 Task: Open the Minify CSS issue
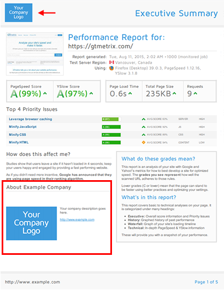[x=18, y=135]
